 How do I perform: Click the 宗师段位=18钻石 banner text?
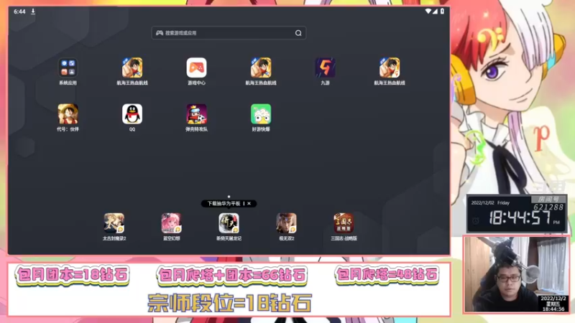(x=229, y=303)
